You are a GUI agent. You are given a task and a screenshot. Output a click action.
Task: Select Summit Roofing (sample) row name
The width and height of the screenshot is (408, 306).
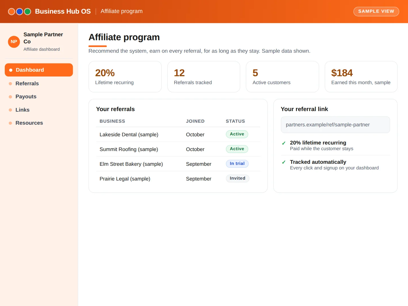(x=129, y=149)
